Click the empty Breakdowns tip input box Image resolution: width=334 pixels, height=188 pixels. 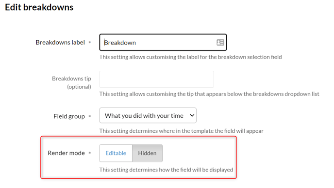[156, 79]
